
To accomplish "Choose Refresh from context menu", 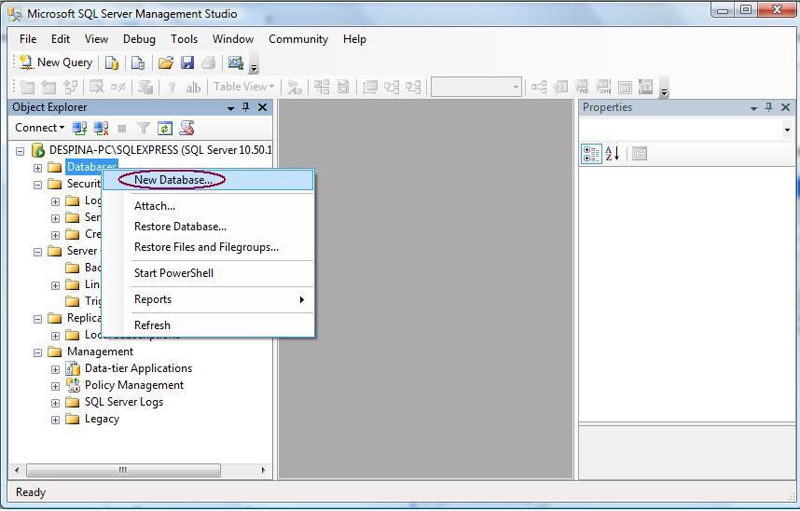I will point(209,325).
